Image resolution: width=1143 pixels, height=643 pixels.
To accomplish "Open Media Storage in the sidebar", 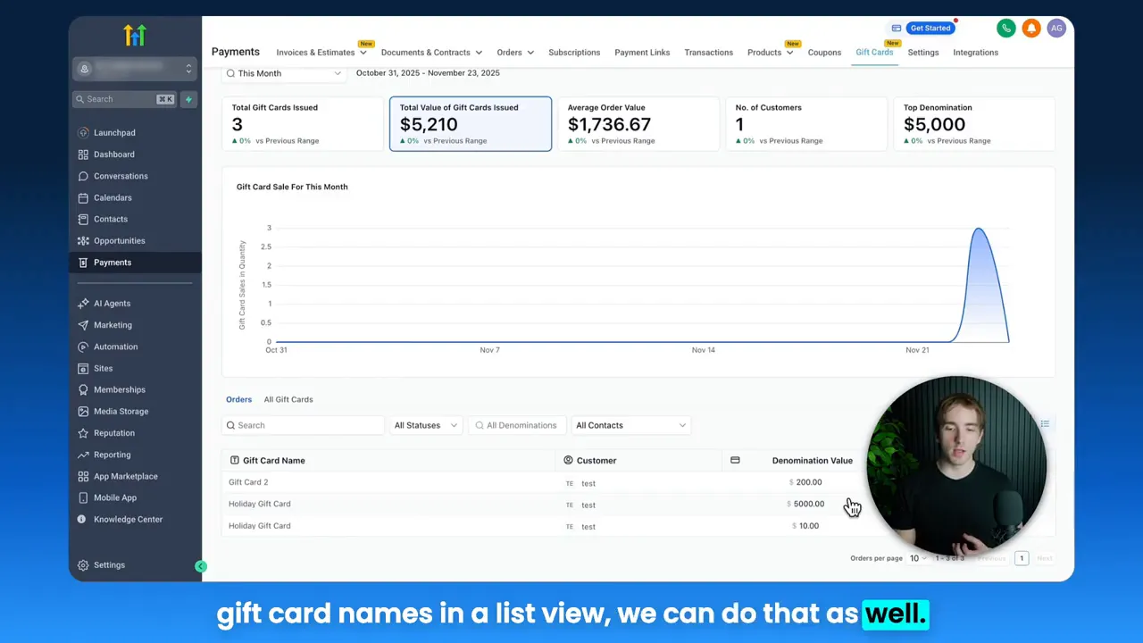I will point(121,411).
